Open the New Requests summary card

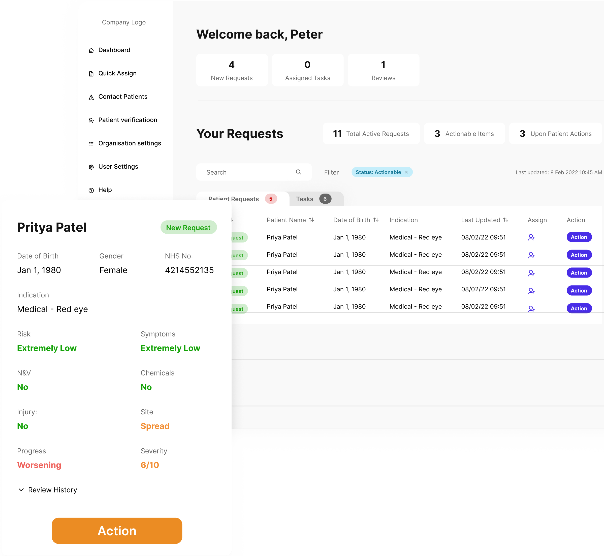pos(232,70)
